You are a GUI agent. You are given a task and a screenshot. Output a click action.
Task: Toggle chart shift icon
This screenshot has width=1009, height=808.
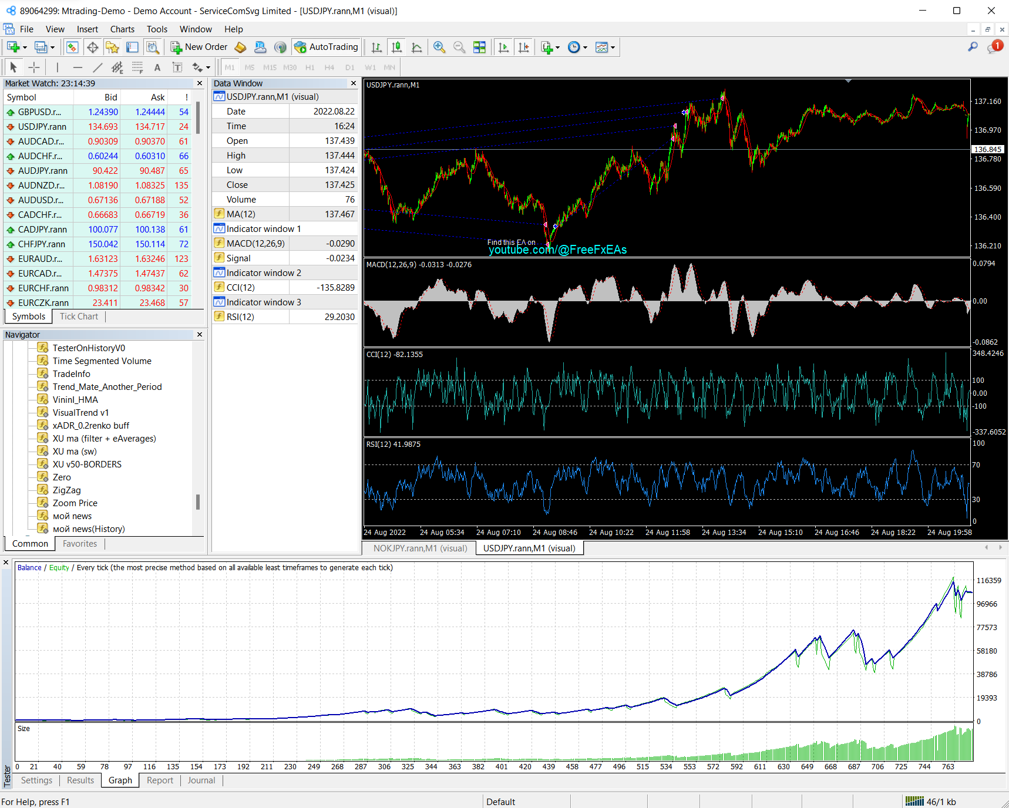pyautogui.click(x=524, y=48)
